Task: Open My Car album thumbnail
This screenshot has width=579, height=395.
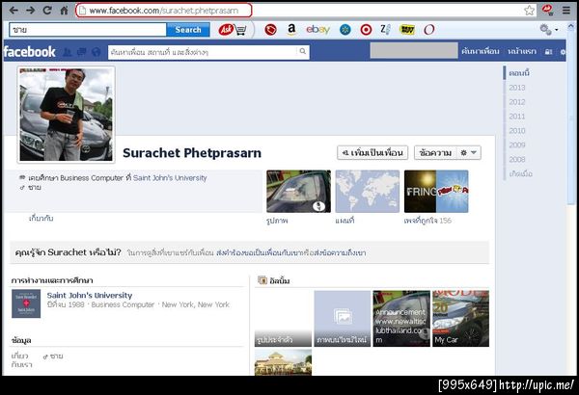Action: (461, 319)
